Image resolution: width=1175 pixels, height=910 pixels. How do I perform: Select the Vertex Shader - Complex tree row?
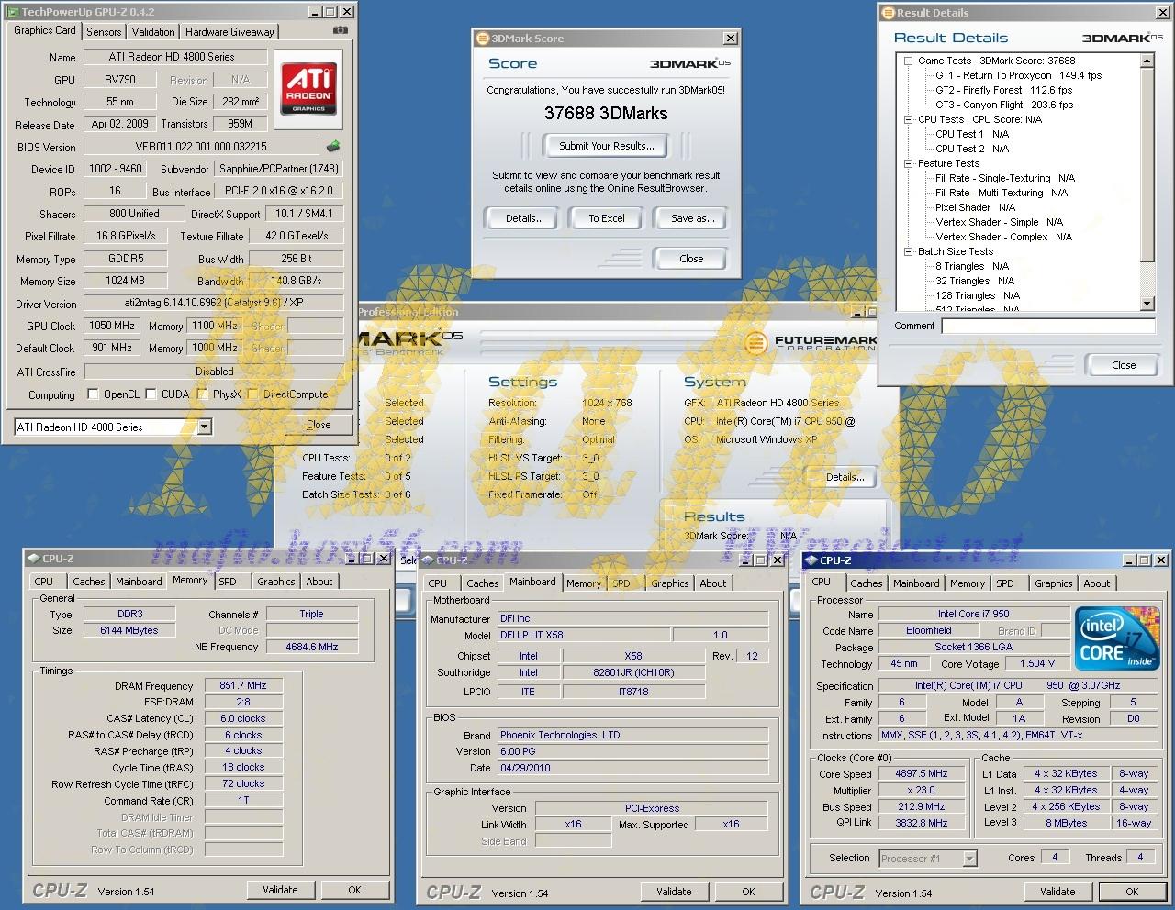coord(1003,237)
